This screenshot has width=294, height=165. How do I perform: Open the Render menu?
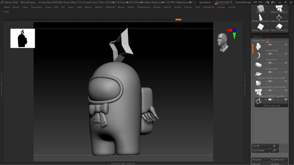click(x=157, y=7)
